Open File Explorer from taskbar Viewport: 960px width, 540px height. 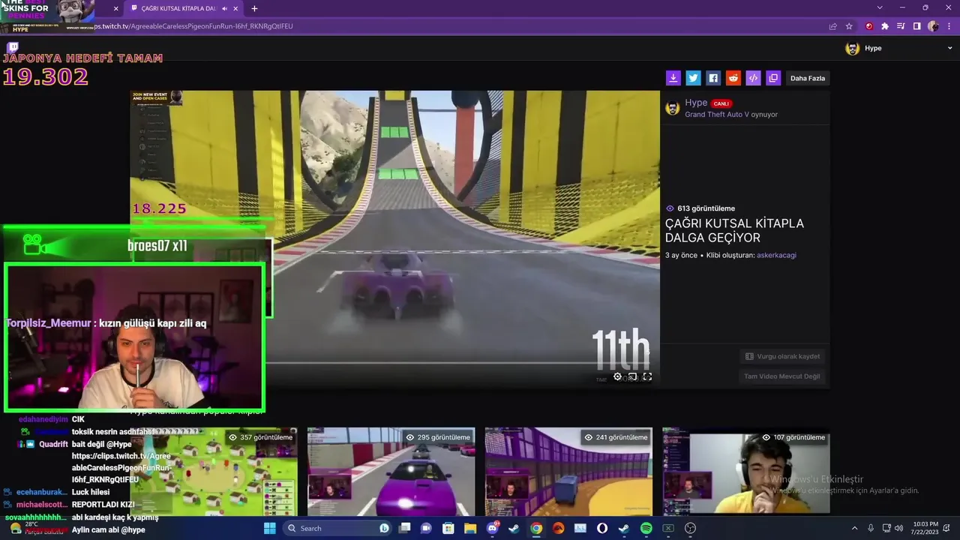click(x=470, y=528)
